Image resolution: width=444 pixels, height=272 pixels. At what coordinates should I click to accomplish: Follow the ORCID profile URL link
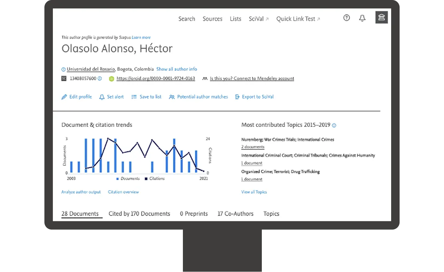point(156,78)
